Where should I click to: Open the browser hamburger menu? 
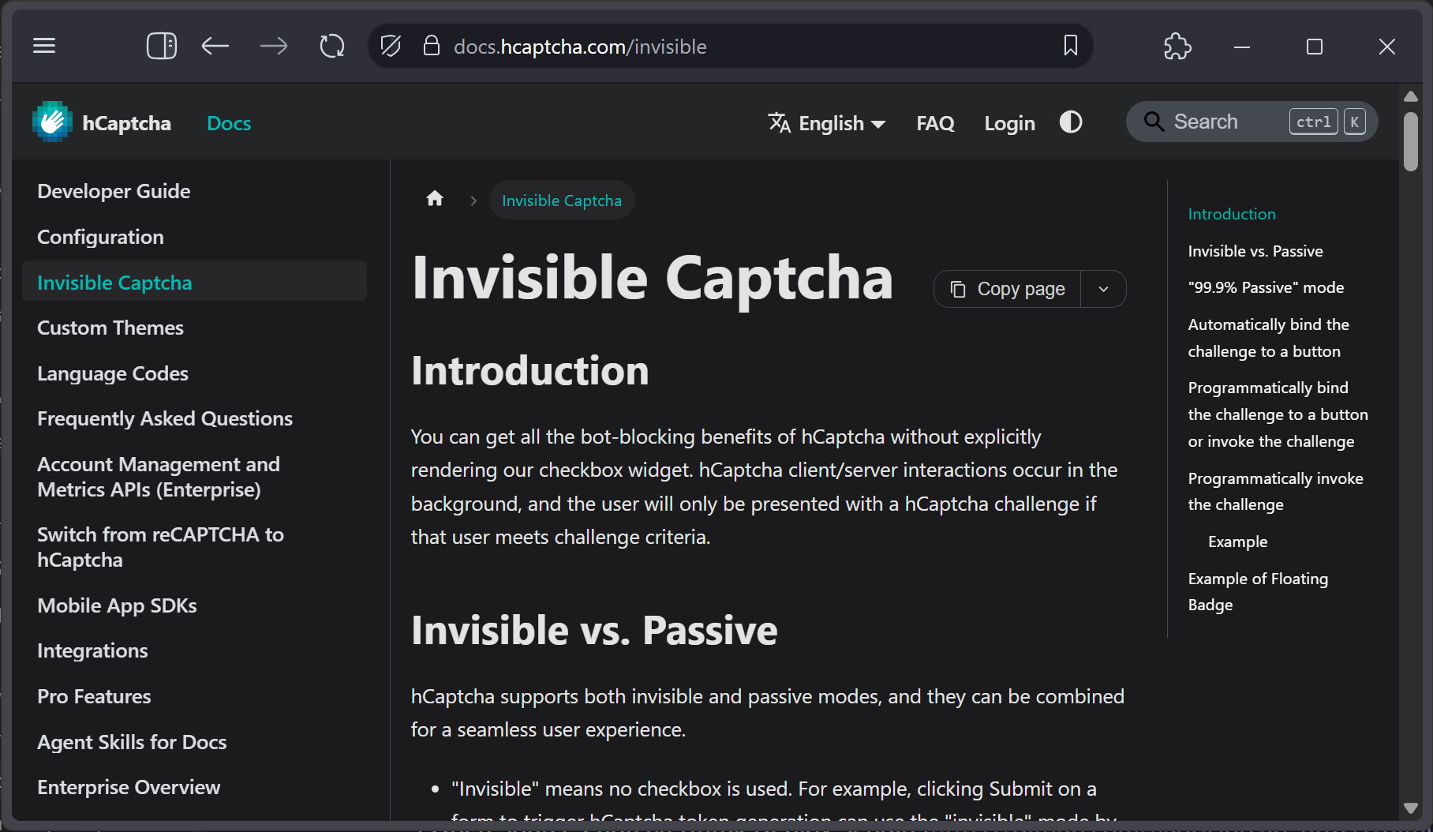[44, 46]
